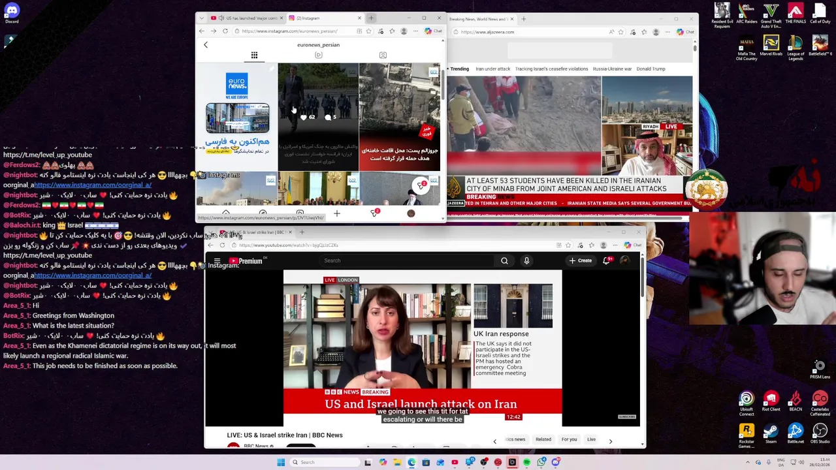Screen dimensions: 836x470
Task: Go back on euronews_persian profile
Action: (x=205, y=44)
